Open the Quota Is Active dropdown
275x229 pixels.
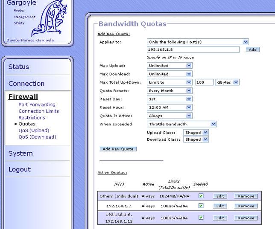pyautogui.click(x=170, y=116)
